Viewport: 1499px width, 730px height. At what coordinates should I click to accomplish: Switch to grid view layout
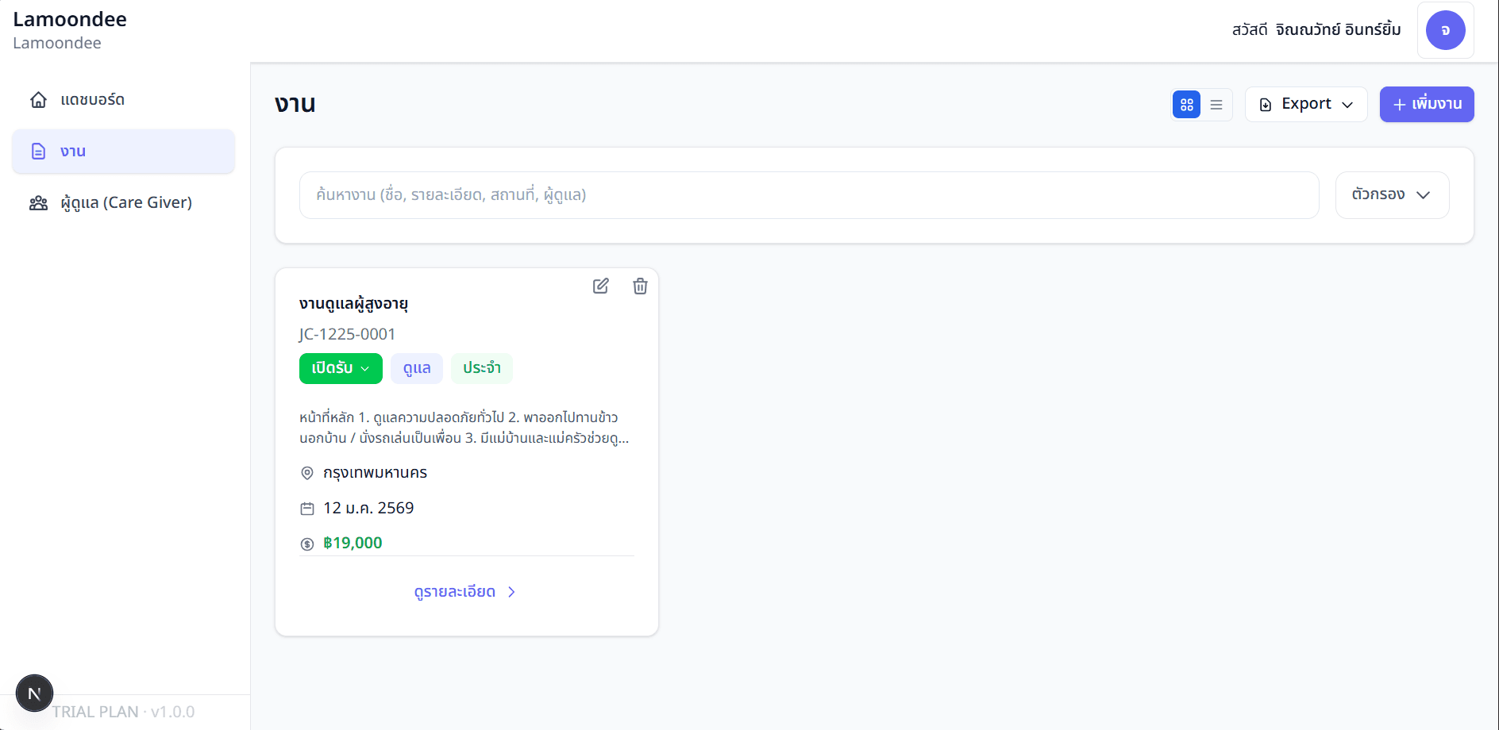tap(1186, 105)
